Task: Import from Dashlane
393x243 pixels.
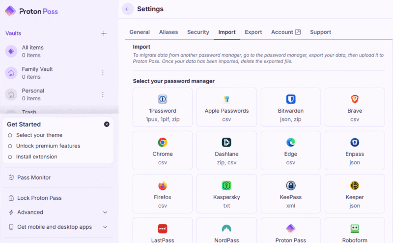Action: pos(226,151)
